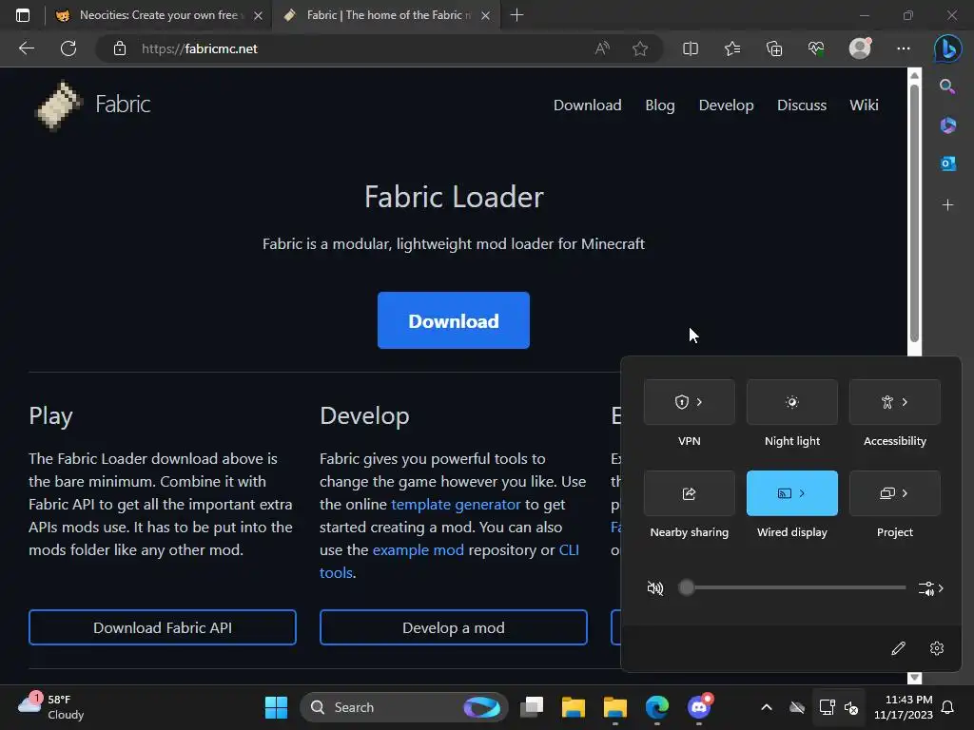Close the Neocities browser tab

pyautogui.click(x=258, y=15)
